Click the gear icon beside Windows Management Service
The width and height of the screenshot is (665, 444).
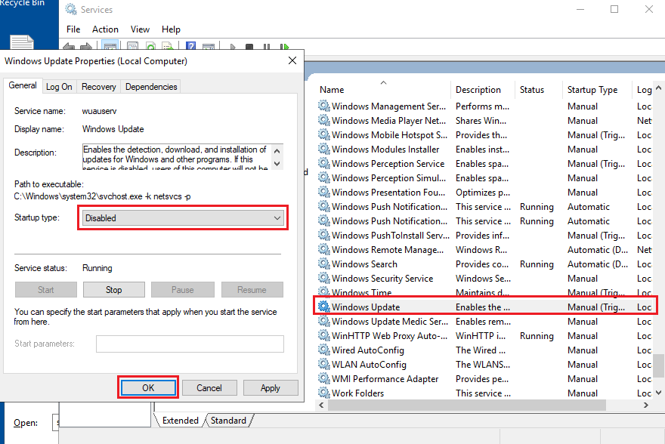[x=324, y=106]
